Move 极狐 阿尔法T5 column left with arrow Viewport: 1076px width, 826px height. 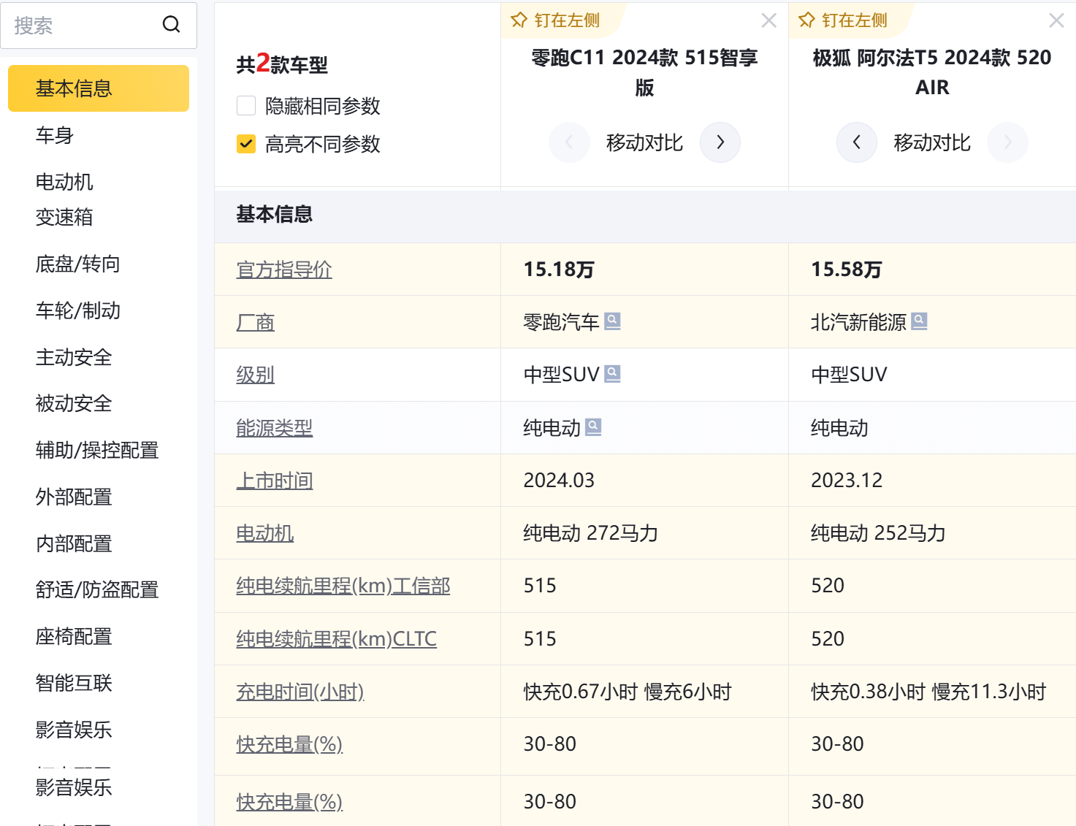tap(857, 142)
